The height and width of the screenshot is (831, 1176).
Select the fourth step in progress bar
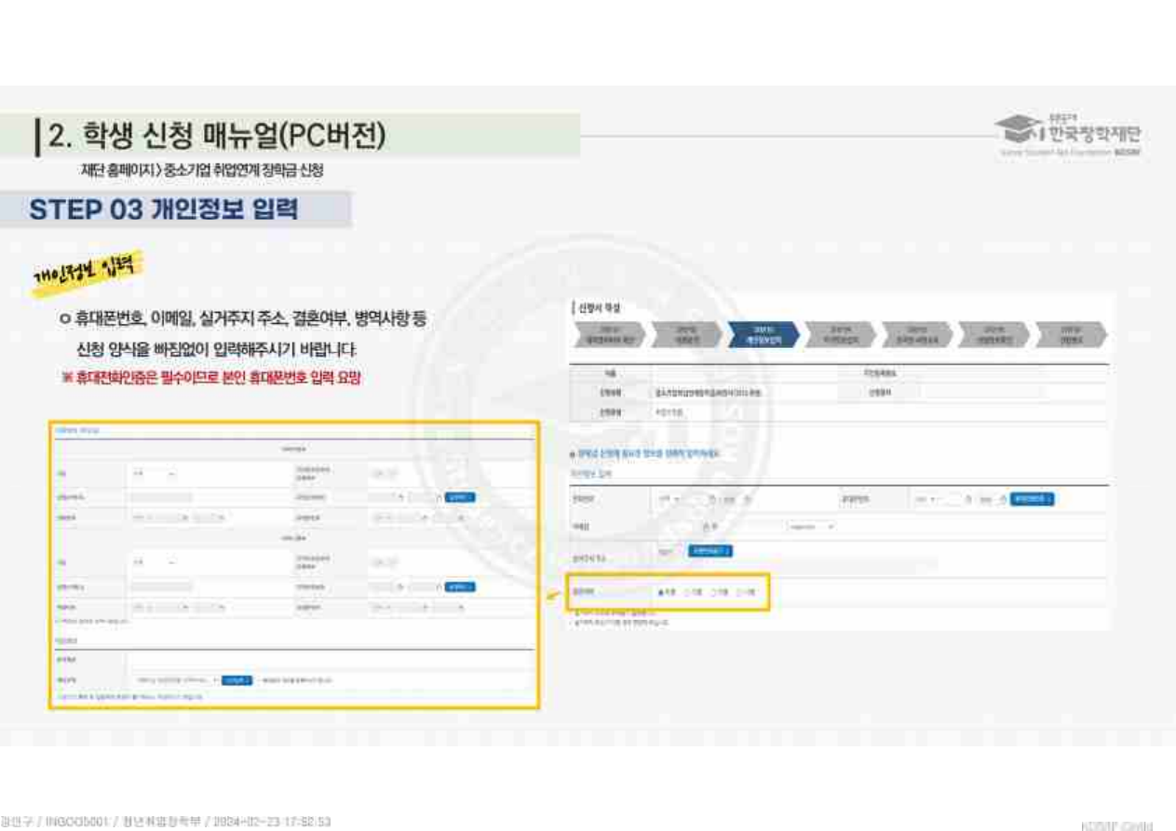[840, 334]
